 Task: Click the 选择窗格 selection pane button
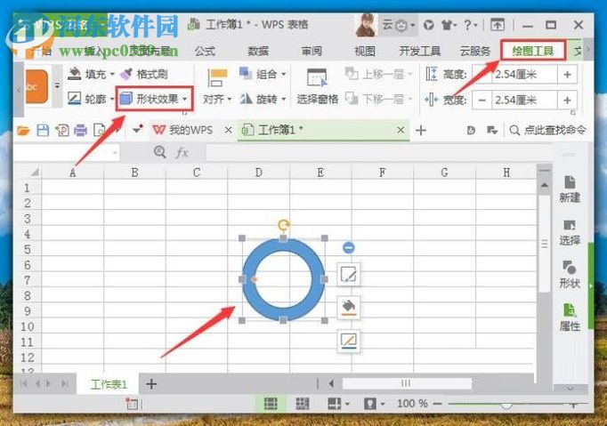point(317,86)
